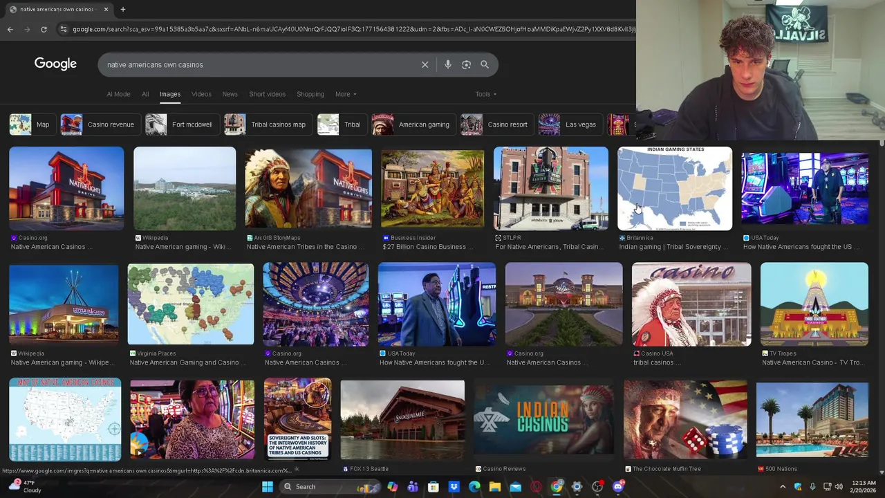885x498 pixels.
Task: Open Discord from the taskbar
Action: 618,486
